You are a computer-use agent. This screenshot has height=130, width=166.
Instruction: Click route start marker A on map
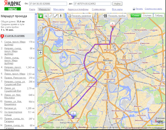click(112, 25)
